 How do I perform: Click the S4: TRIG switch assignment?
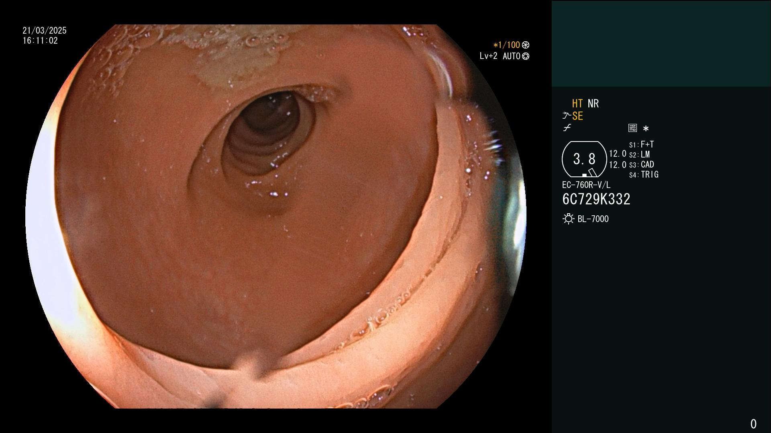pyautogui.click(x=644, y=174)
